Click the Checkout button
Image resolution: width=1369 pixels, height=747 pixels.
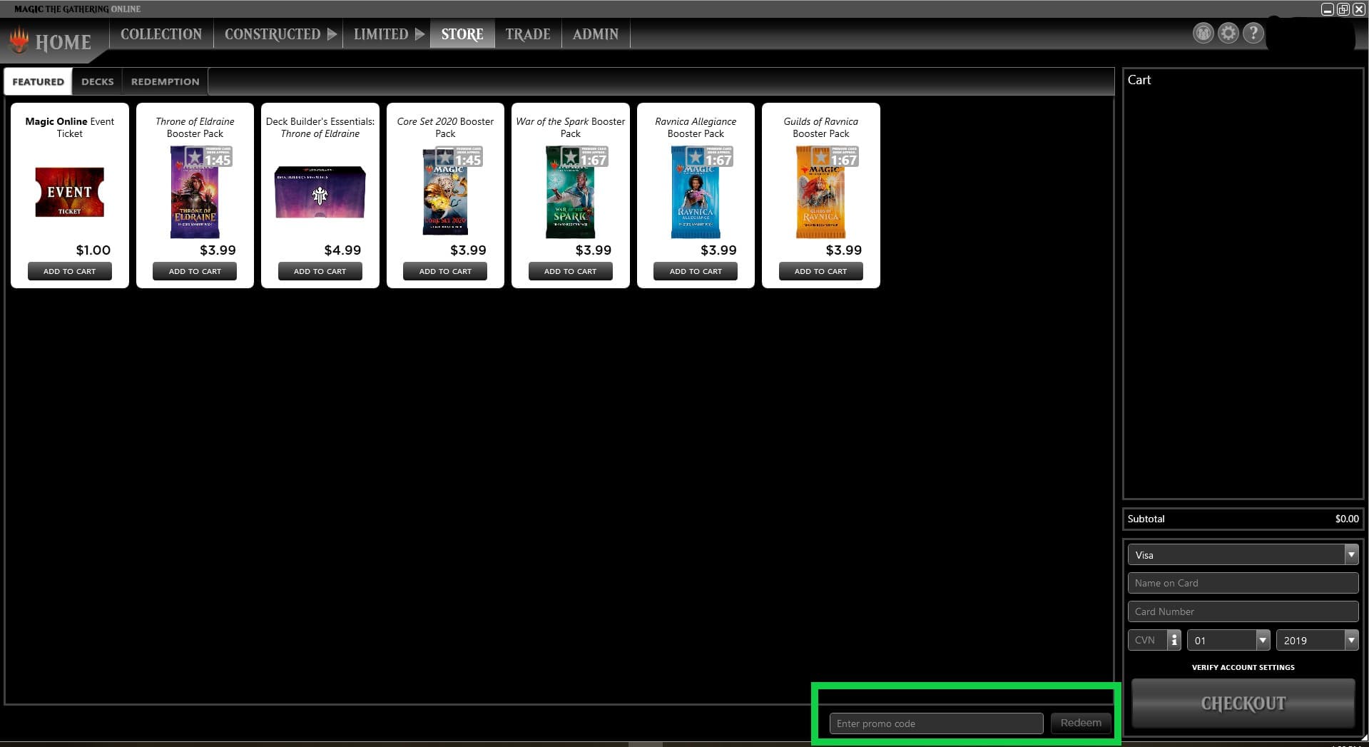coord(1243,703)
